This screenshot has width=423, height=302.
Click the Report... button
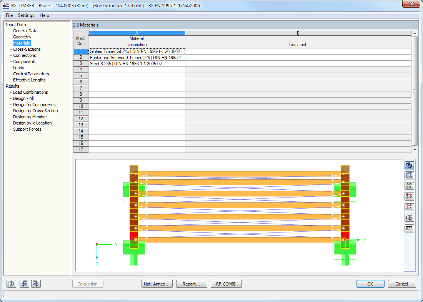(192, 284)
